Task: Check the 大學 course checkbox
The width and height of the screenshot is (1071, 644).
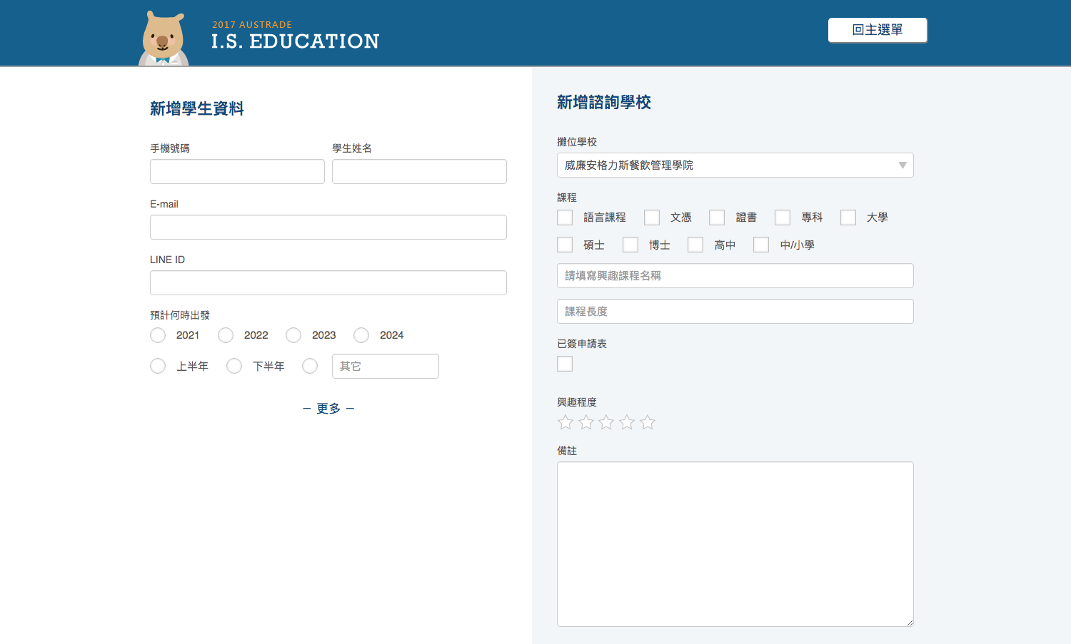Action: pyautogui.click(x=848, y=218)
